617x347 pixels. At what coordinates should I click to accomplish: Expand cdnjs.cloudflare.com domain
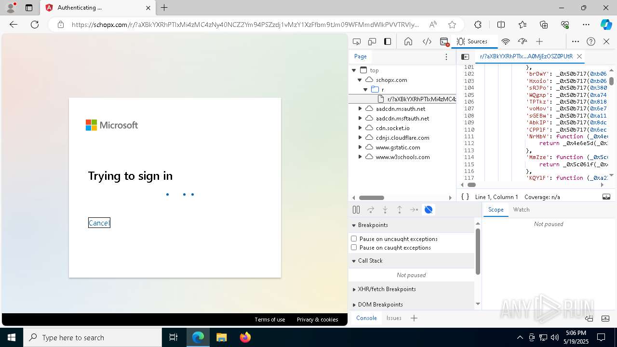(360, 138)
